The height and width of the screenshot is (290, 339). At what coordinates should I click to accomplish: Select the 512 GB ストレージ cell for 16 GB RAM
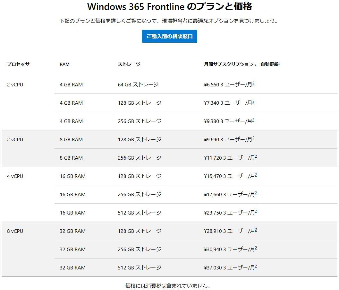tap(140, 213)
